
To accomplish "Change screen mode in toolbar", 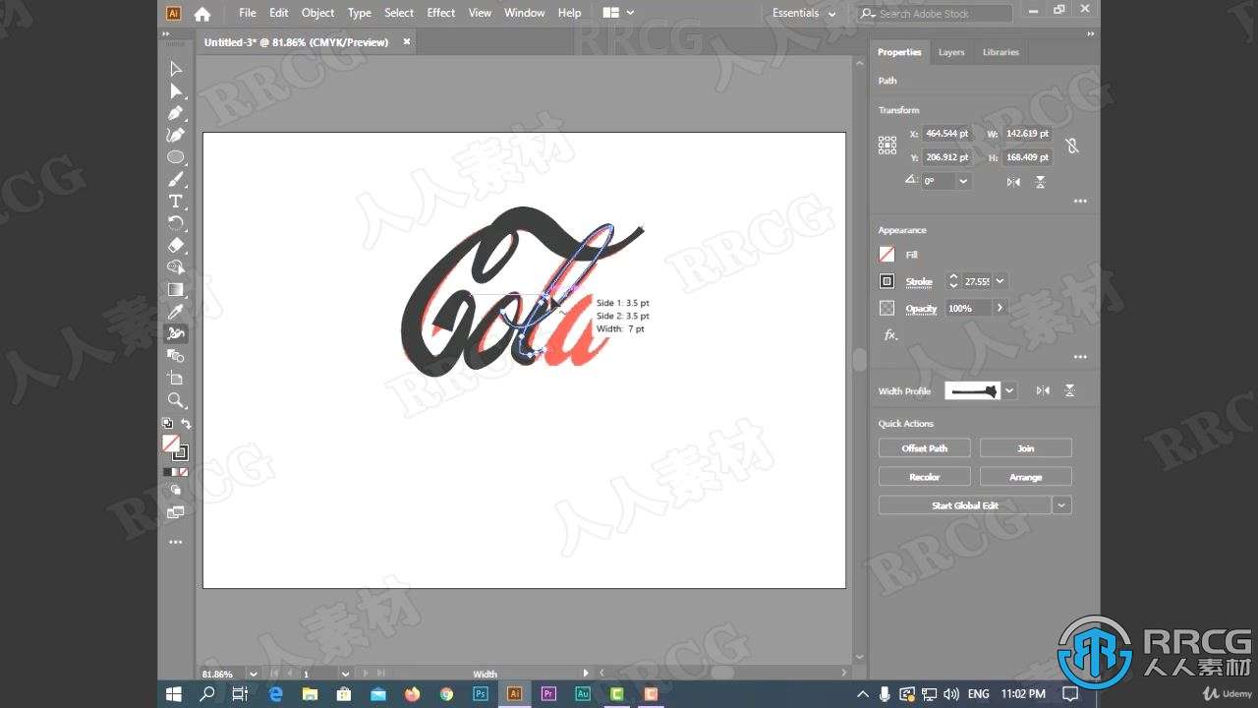I will [x=176, y=512].
